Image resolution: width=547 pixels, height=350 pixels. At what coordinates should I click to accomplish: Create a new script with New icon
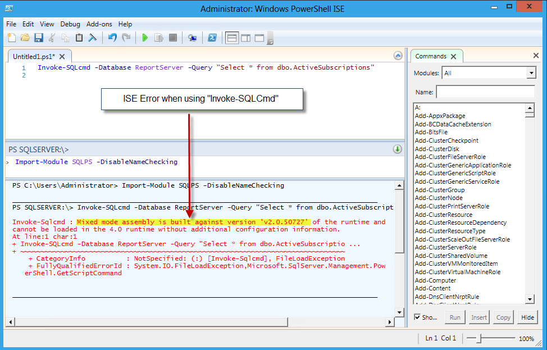11,38
